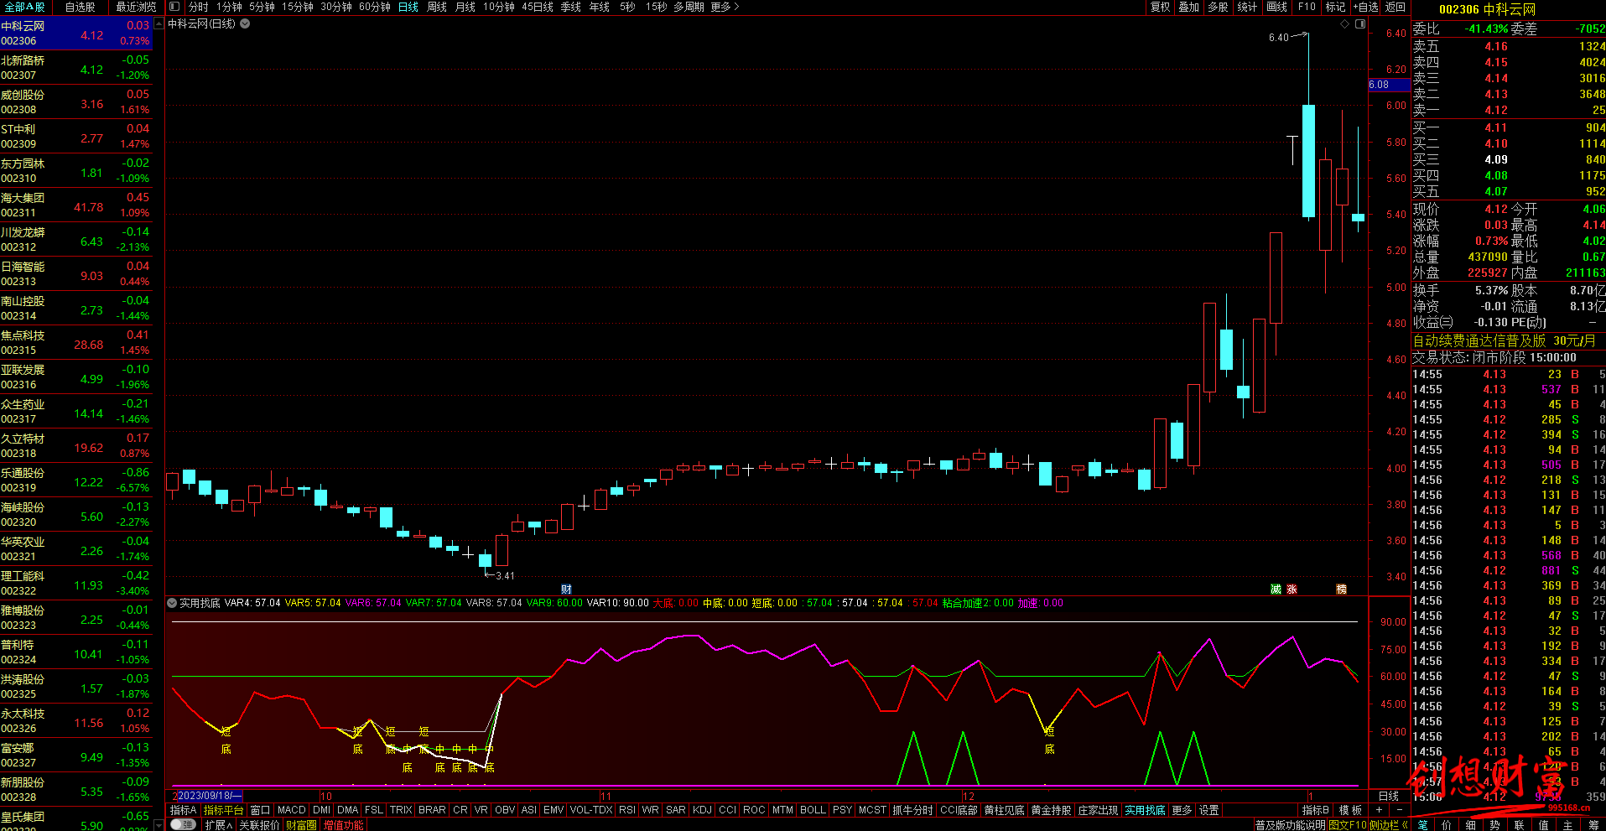Viewport: 1606px width, 831px height.
Task: Open 普及版功能说明 link
Action: click(1291, 825)
